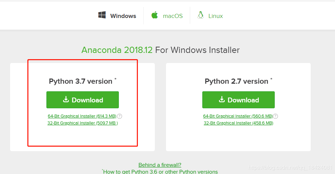Open "How to get Python 3.6" link
The height and width of the screenshot is (174, 335).
pyautogui.click(x=160, y=172)
